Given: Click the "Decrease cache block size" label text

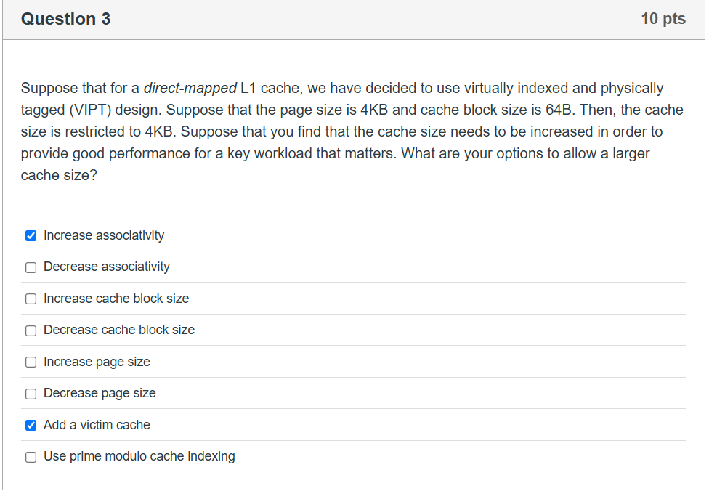Looking at the screenshot, I should tap(119, 330).
